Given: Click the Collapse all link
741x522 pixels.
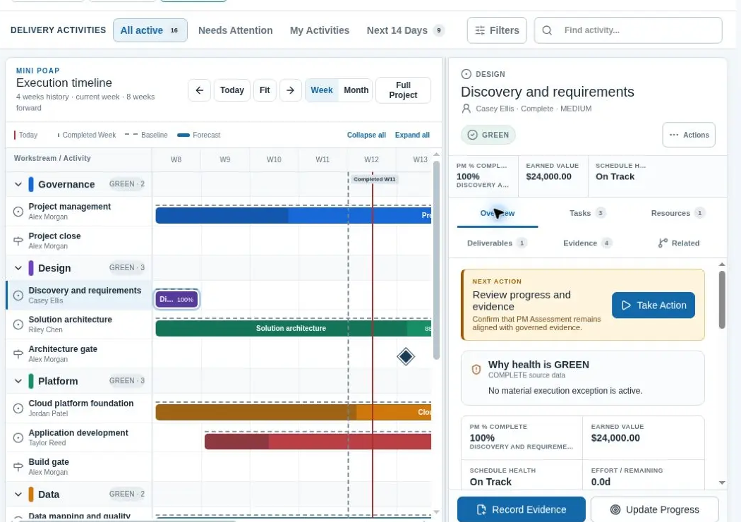Looking at the screenshot, I should tap(366, 135).
